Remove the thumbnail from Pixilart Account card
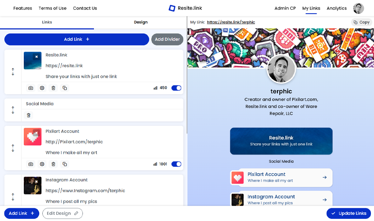Image resolution: width=374 pixels, height=221 pixels. (x=37, y=133)
